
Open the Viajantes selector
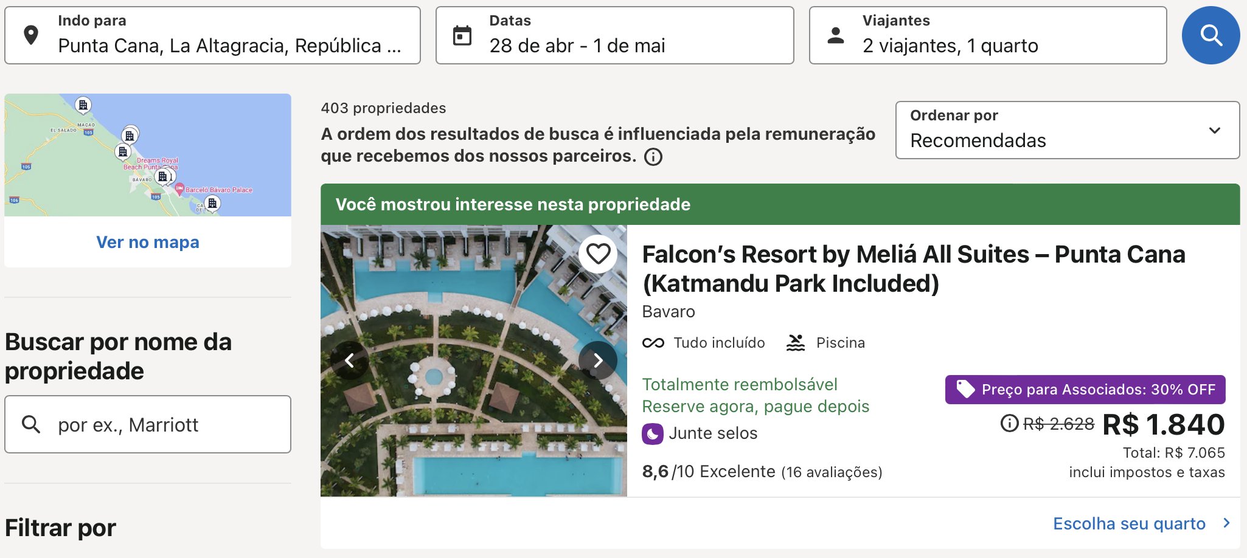pyautogui.click(x=988, y=35)
